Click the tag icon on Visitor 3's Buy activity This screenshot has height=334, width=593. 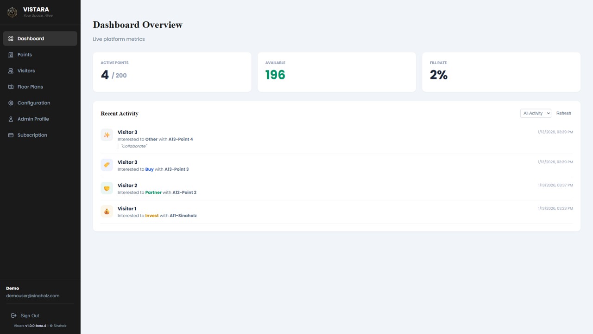pos(107,165)
